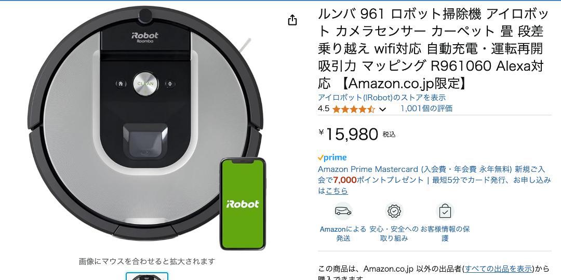Click the green iRobot phone in image

(x=243, y=204)
